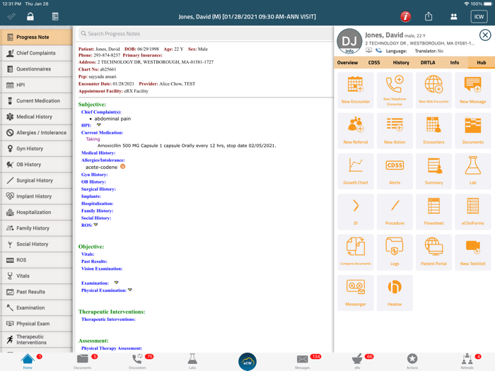This screenshot has height=371, width=495.
Task: Open the ICW button in header
Action: tap(479, 16)
